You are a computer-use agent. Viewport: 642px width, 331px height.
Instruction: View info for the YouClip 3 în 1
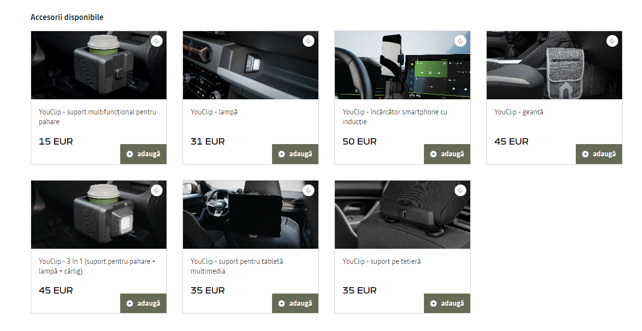coord(156,190)
